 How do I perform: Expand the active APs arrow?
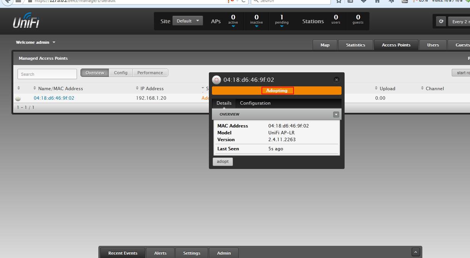(233, 27)
